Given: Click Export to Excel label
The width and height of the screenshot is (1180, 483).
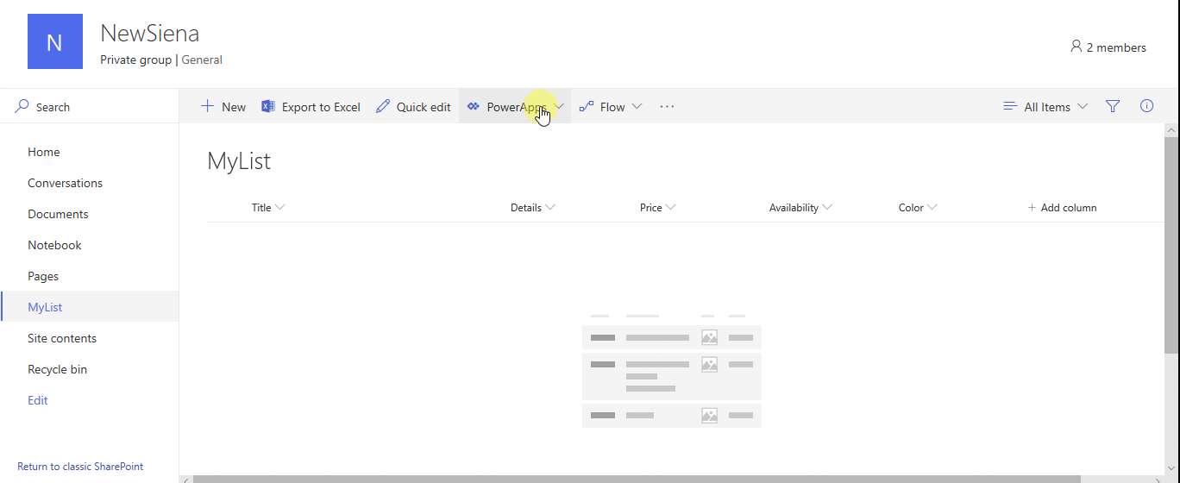Looking at the screenshot, I should pos(321,107).
